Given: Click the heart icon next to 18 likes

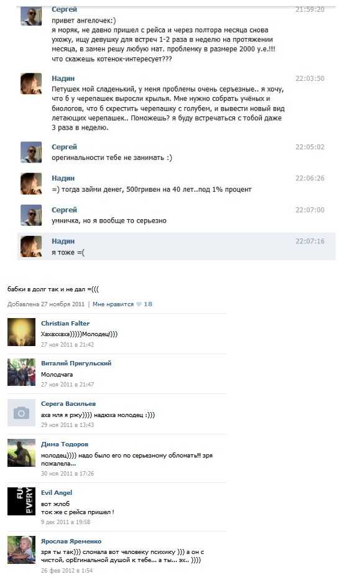Looking at the screenshot, I should click(139, 304).
